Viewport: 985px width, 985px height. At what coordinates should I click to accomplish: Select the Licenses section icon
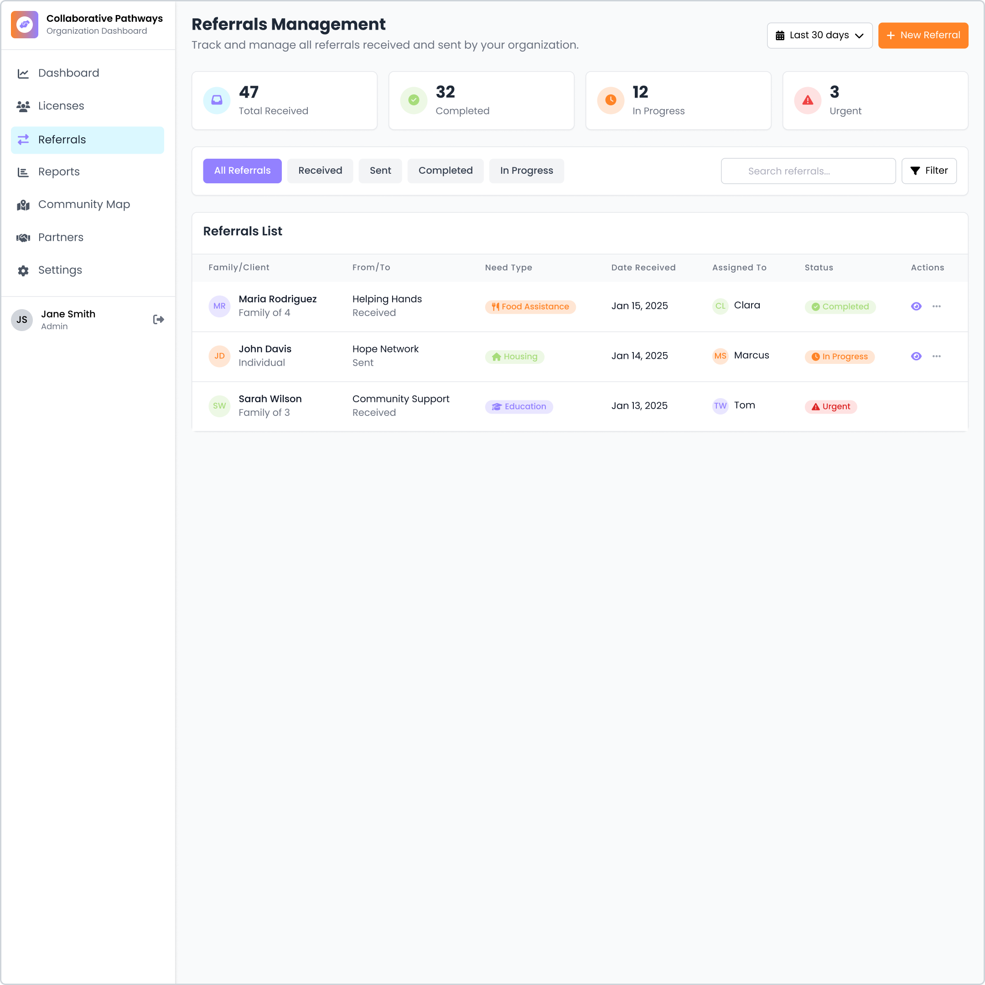tap(23, 106)
